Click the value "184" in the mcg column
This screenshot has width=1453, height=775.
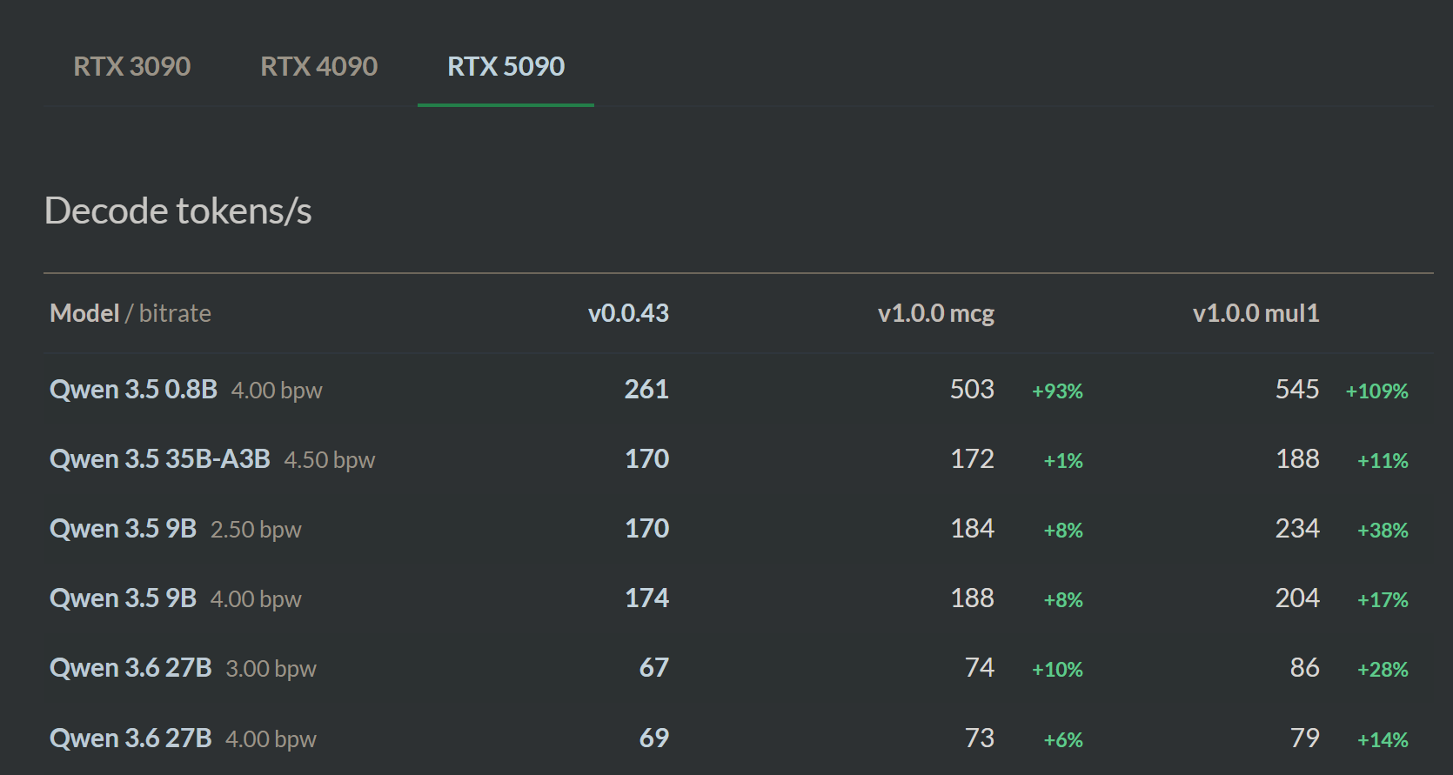pyautogui.click(x=973, y=529)
